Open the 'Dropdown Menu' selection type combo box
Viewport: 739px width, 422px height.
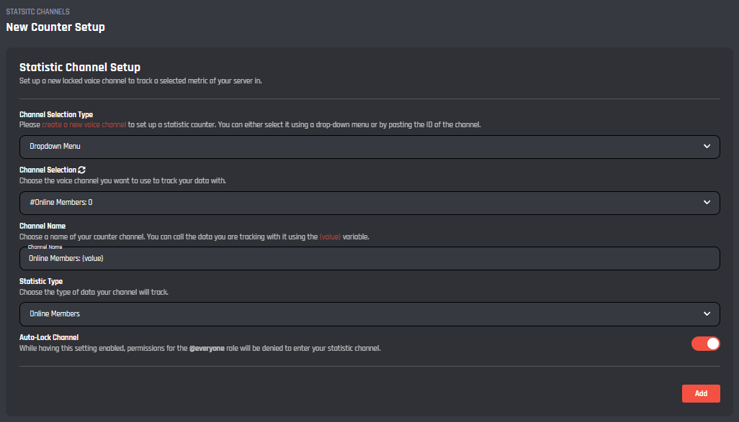click(x=360, y=147)
